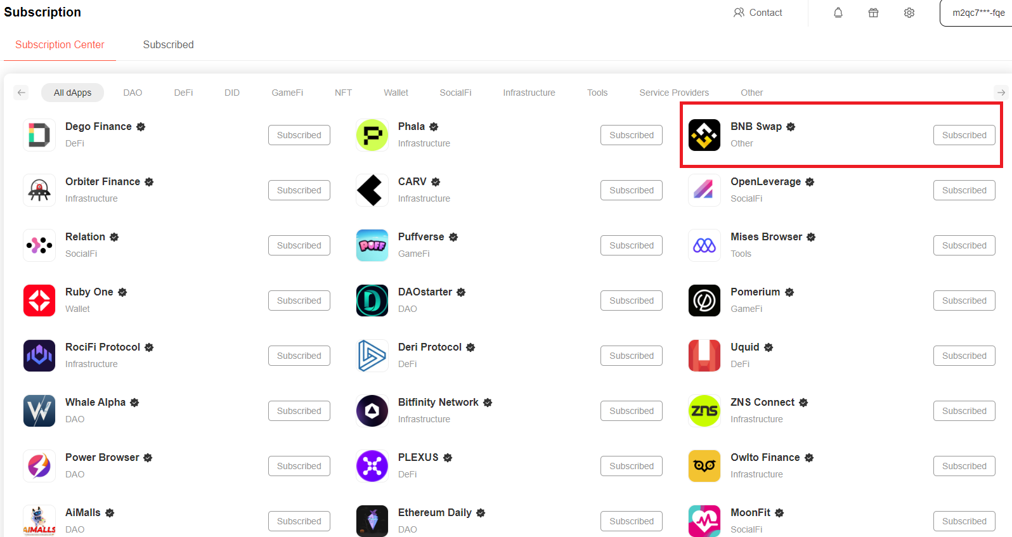1012x537 pixels.
Task: Switch to the Subscribed tab
Action: 168,44
